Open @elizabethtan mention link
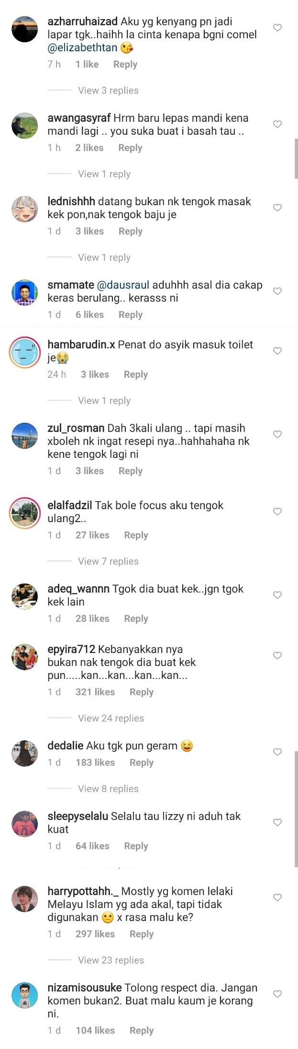 click(x=82, y=48)
